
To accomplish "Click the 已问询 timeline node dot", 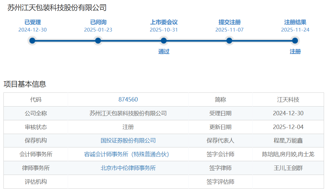I will point(98,40).
